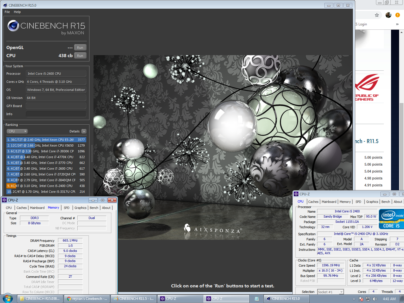Open Action Center flag tray icon

pyautogui.click(x=361, y=299)
